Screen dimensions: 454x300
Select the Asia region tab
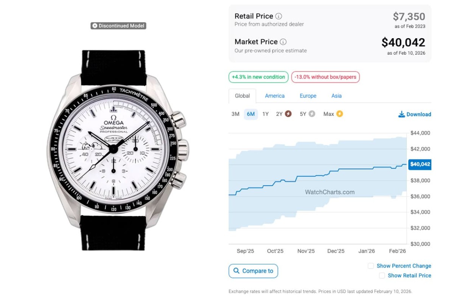click(x=336, y=96)
